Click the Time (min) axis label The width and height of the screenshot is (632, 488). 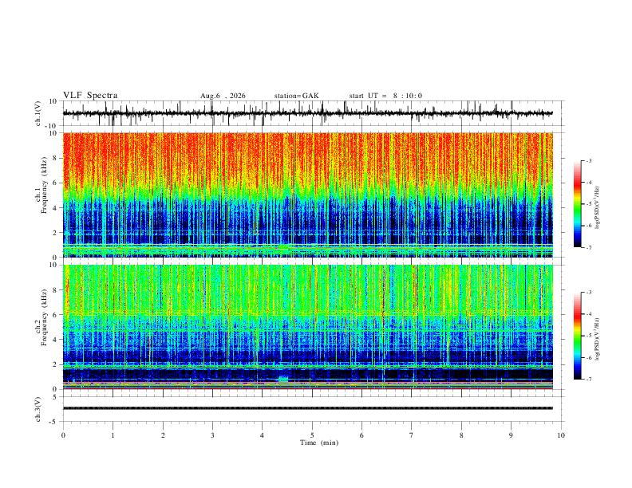(x=319, y=443)
